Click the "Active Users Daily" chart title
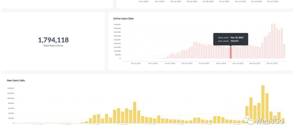Image resolution: width=293 pixels, height=125 pixels. pos(123,19)
